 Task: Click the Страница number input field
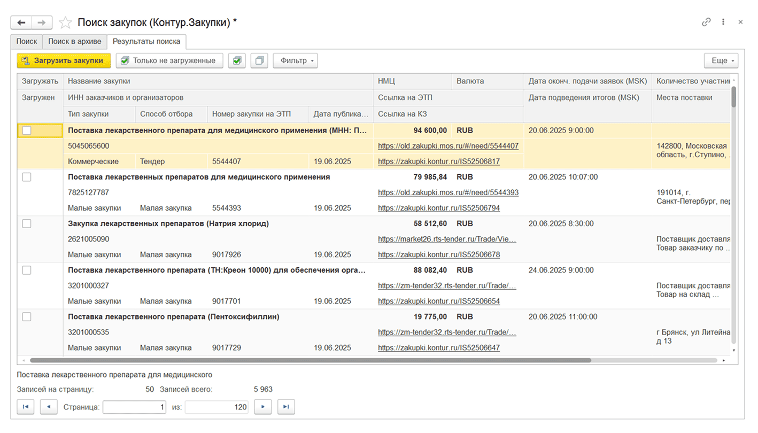click(135, 407)
